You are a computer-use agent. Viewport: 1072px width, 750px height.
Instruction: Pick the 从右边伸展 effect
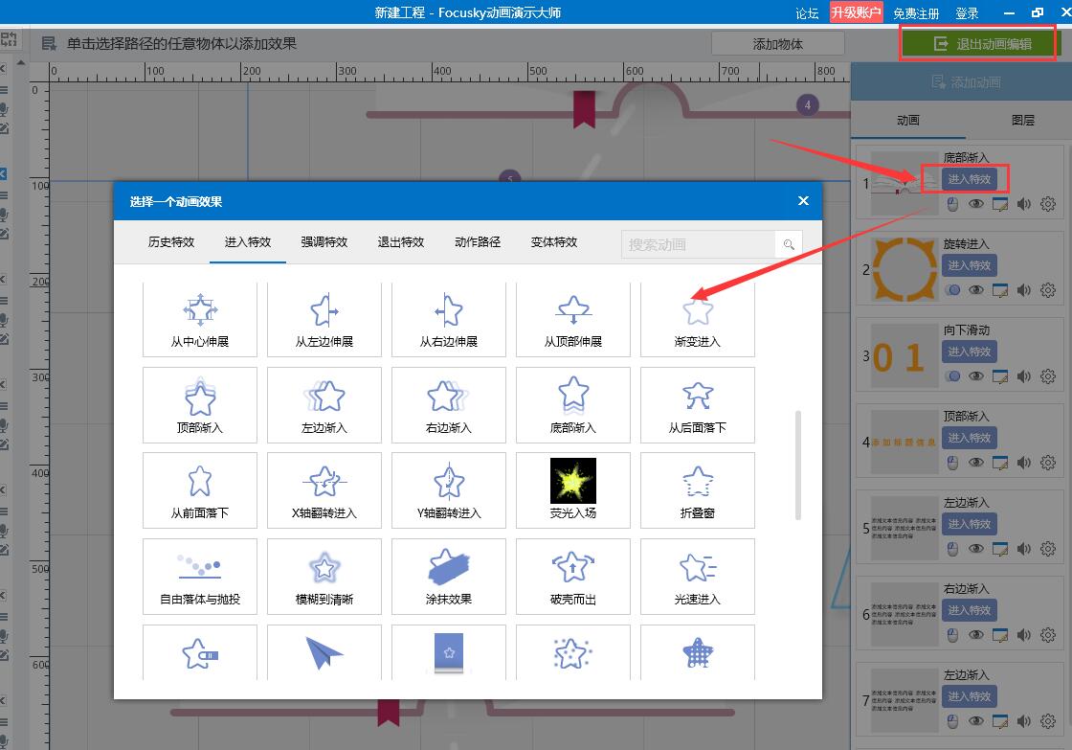449,320
